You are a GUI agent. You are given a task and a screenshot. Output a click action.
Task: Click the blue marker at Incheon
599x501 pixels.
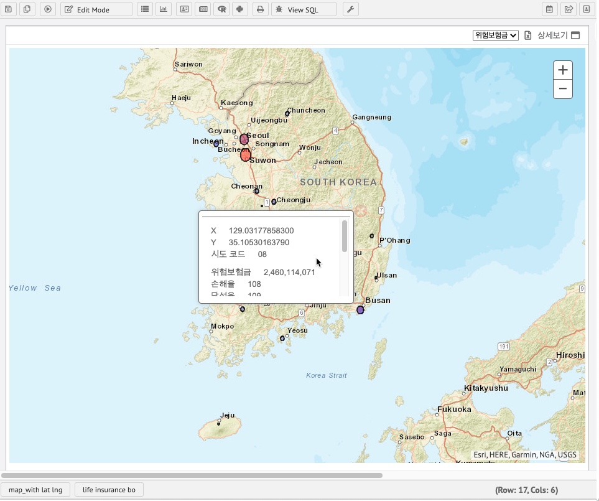click(x=216, y=144)
